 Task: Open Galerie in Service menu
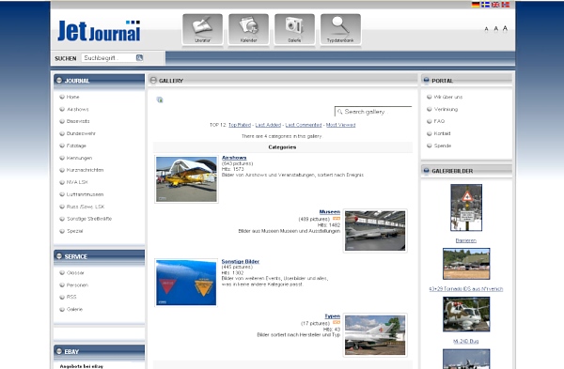(x=74, y=309)
